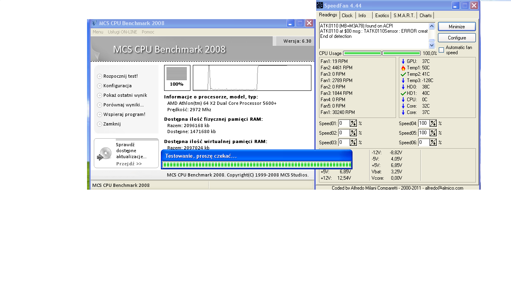Click the Speed03 value field
511x306 pixels.
point(344,142)
